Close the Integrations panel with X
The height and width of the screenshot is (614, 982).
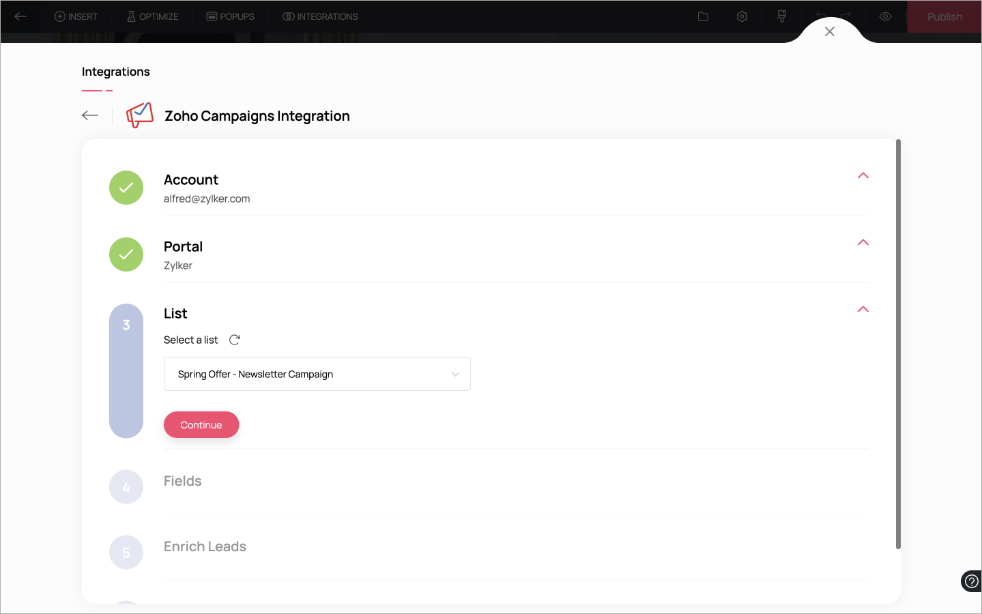click(x=830, y=31)
